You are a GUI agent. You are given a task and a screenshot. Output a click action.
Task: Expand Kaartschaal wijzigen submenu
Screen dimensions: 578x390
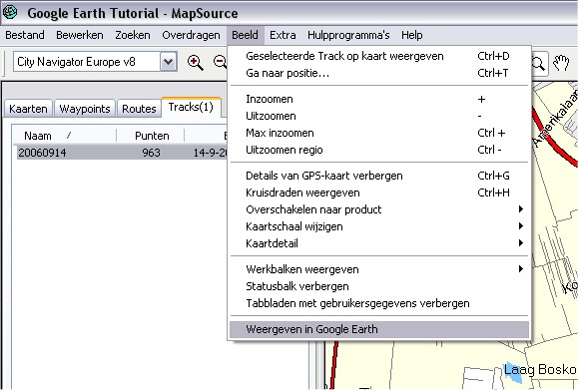click(379, 226)
